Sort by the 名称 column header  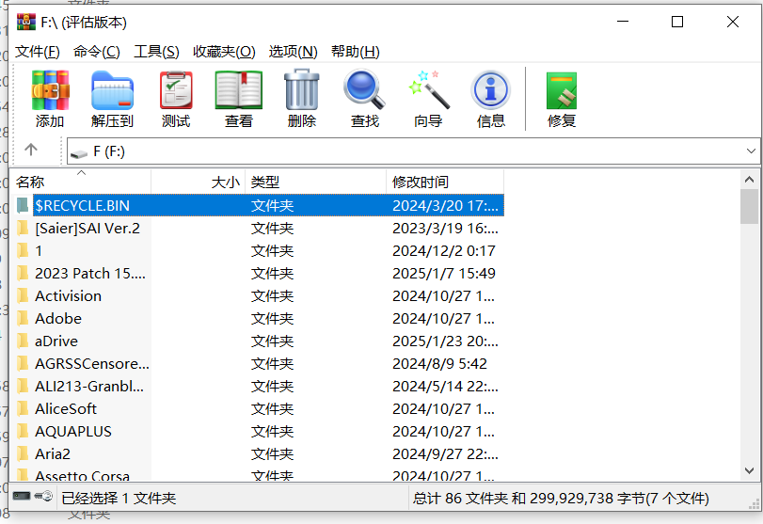(80, 182)
